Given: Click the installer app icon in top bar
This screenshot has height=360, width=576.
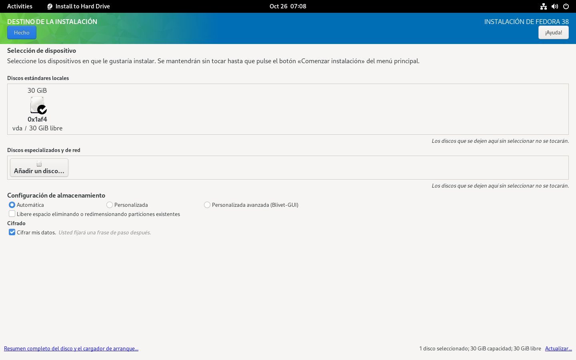Looking at the screenshot, I should click(50, 6).
